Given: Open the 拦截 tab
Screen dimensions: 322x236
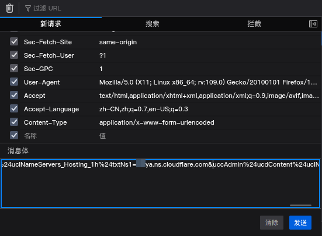Looking at the screenshot, I should (254, 24).
